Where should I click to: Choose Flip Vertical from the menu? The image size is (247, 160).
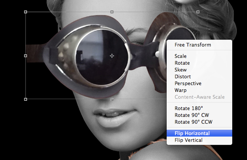[x=199, y=140]
